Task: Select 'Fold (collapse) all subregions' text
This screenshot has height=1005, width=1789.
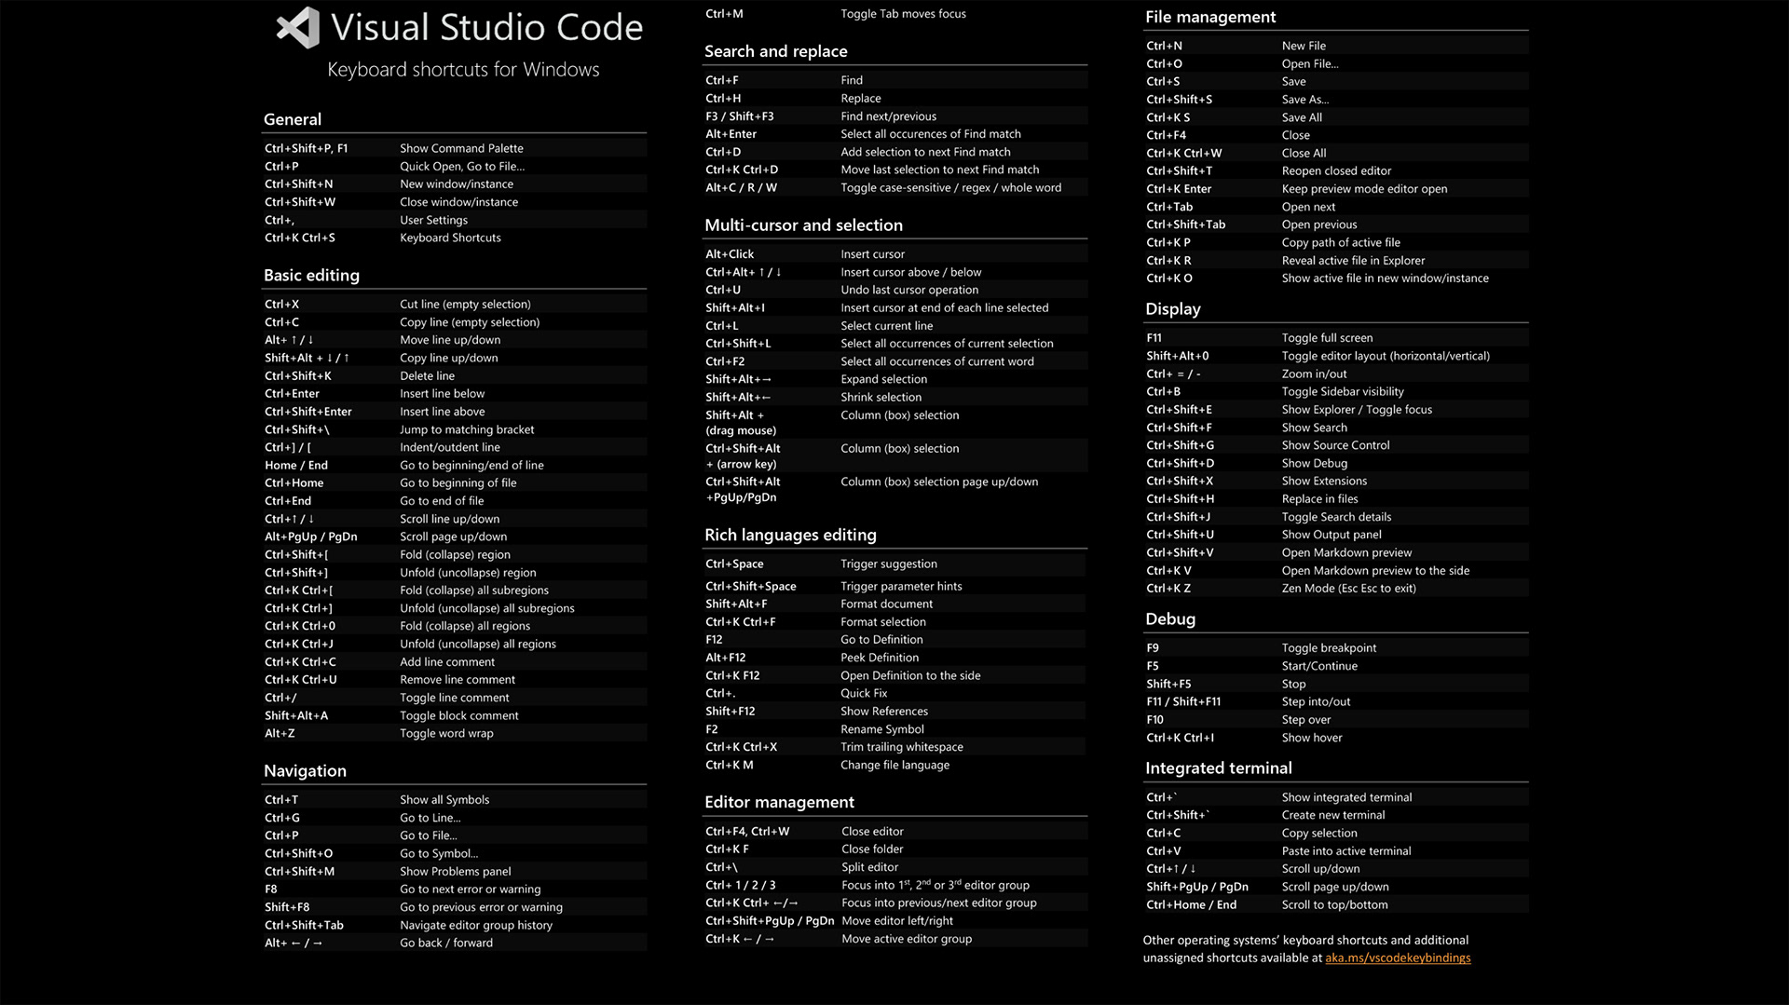Action: [474, 590]
